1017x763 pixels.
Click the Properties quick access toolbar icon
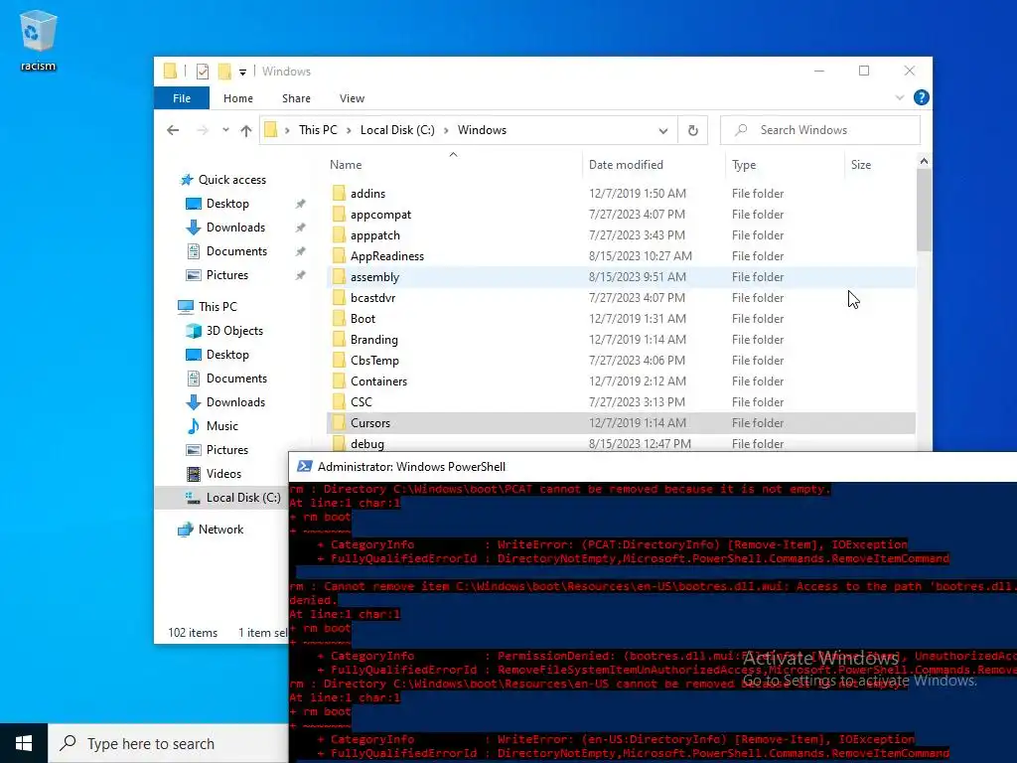pyautogui.click(x=203, y=72)
